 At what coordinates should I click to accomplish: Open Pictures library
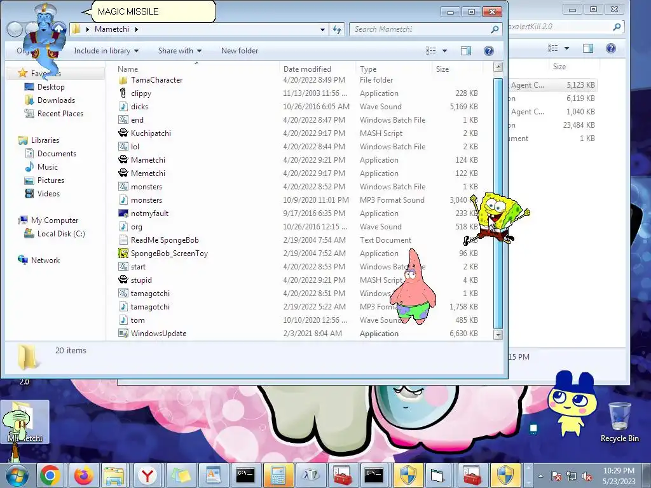click(x=51, y=180)
